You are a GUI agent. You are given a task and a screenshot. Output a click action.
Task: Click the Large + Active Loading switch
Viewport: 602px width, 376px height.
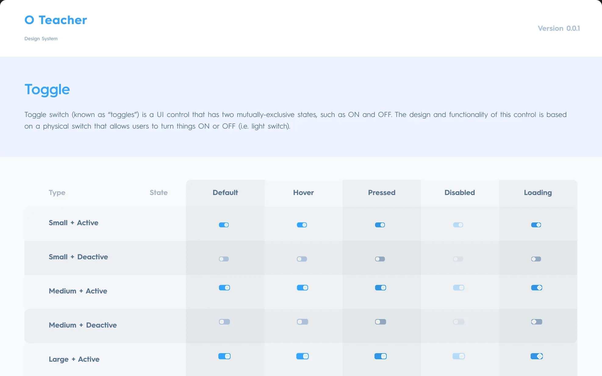537,356
